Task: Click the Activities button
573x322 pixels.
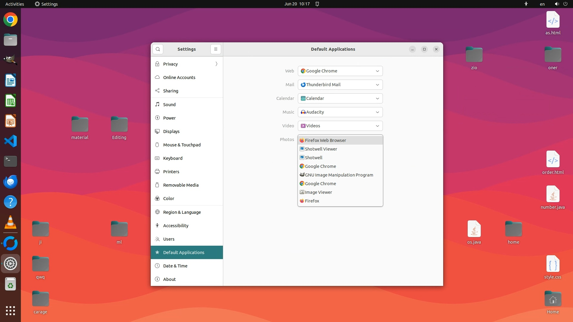Action: (x=15, y=4)
